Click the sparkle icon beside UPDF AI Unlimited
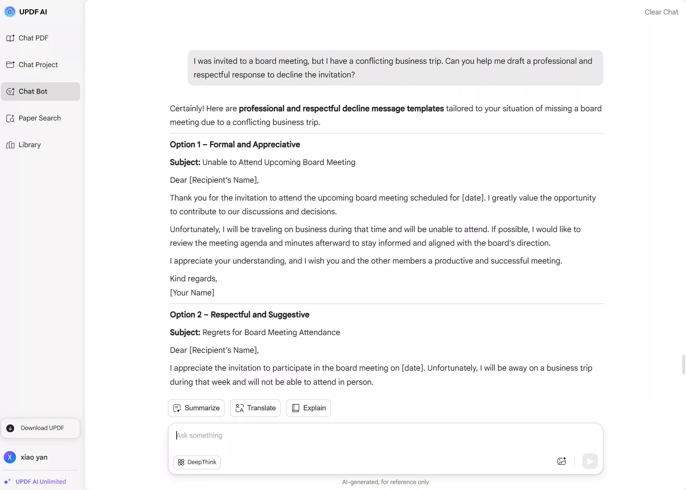Viewport: 686px width, 490px height. pos(7,481)
